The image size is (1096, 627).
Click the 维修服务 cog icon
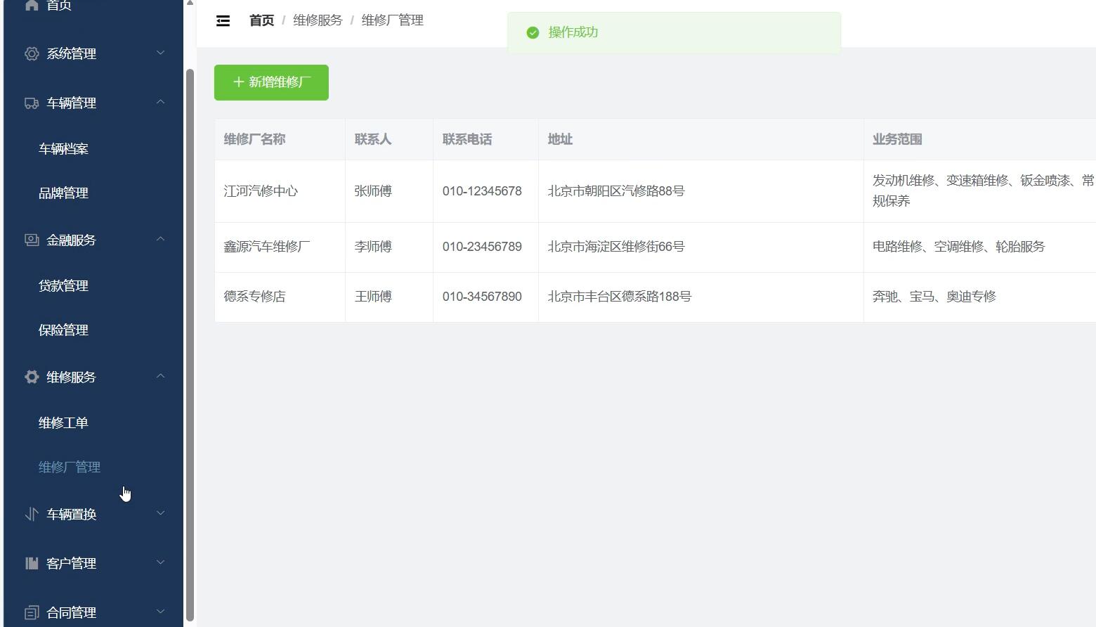pos(32,377)
